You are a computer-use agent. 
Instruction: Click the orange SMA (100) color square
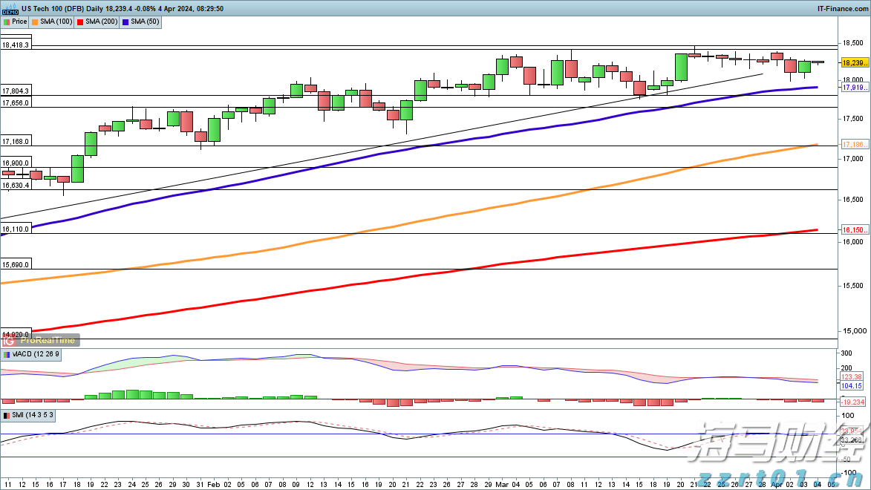coord(36,22)
